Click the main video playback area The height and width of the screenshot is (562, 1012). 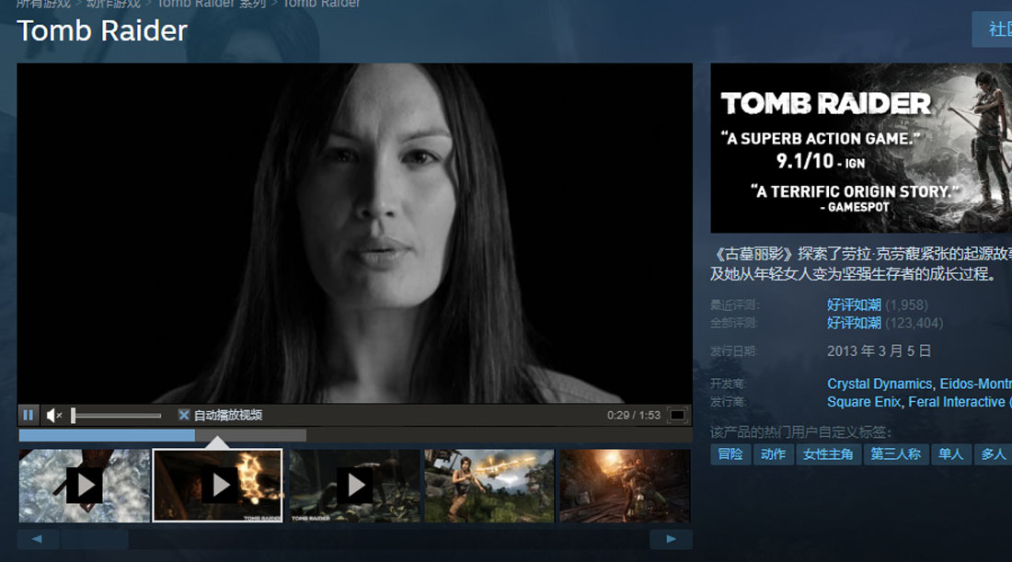[x=354, y=233]
